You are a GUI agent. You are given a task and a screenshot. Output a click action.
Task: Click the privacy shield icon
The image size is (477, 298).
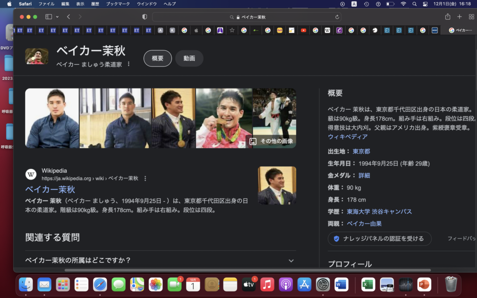[144, 17]
